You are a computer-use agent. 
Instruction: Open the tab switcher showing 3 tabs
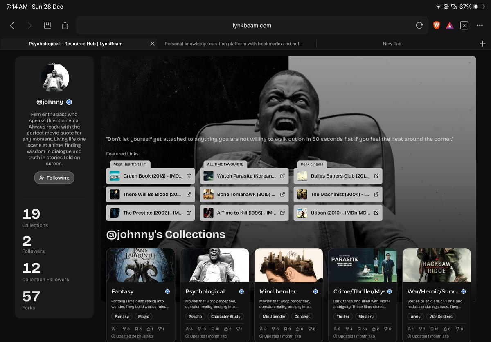(464, 25)
